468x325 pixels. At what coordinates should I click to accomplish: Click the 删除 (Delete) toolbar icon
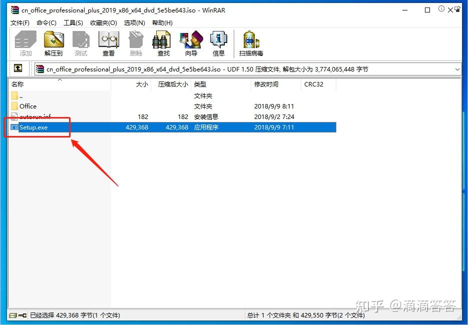[137, 42]
